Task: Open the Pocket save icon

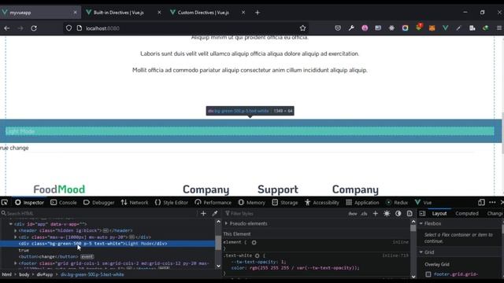Action: 338,28
